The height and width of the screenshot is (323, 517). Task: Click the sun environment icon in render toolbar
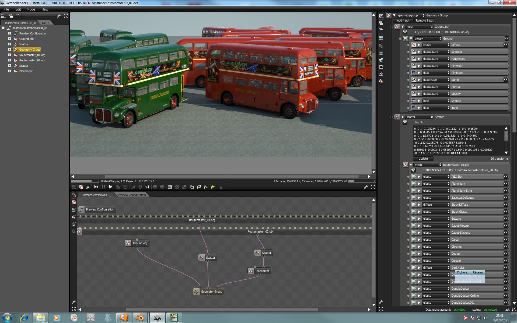coord(213,187)
